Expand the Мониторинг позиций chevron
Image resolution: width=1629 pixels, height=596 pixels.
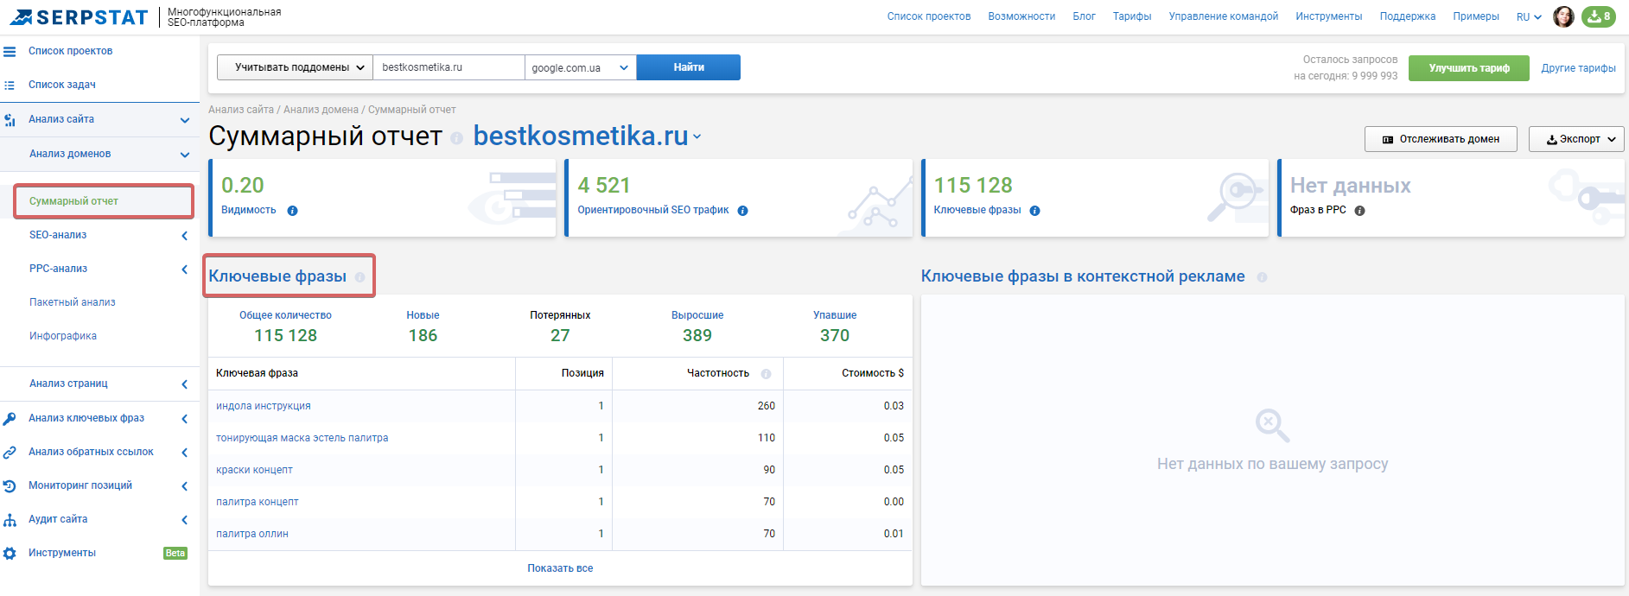coord(184,486)
